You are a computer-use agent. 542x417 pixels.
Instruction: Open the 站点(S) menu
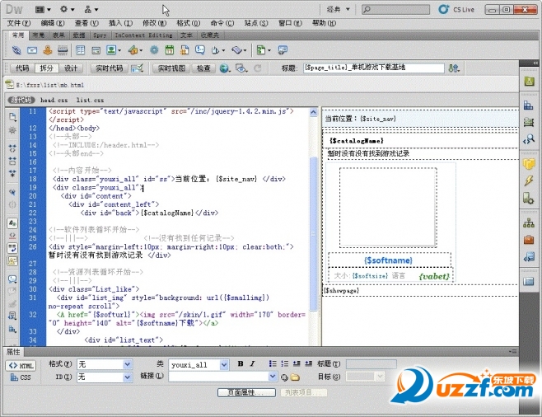[x=256, y=23]
